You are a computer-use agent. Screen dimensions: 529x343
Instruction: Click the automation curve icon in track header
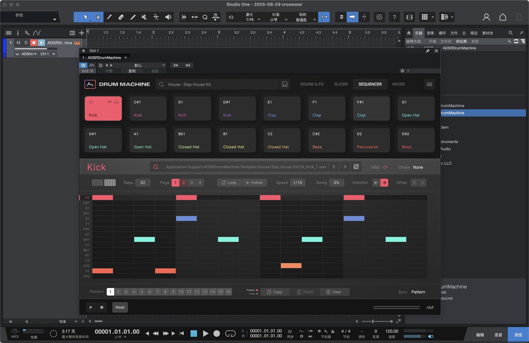(37, 33)
